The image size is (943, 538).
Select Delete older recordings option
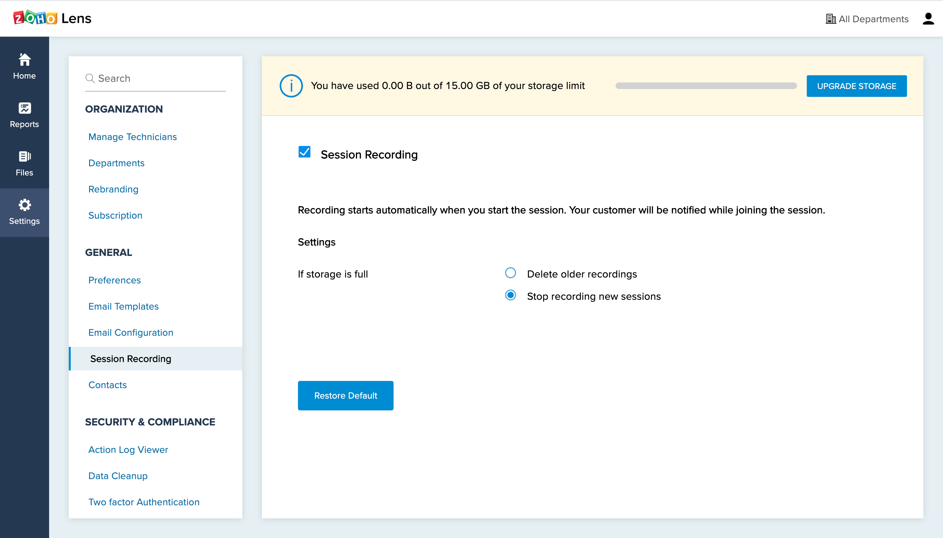click(510, 273)
